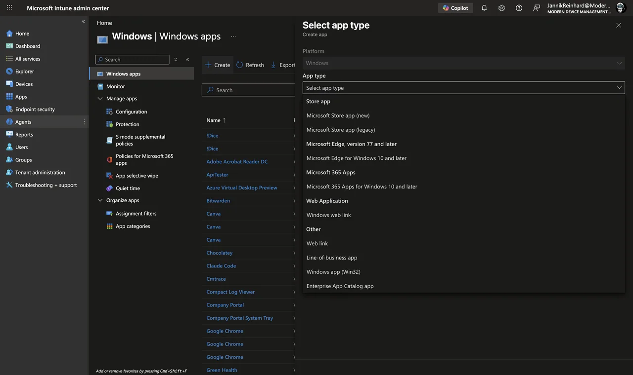Open Dashboard in the left navigation
The height and width of the screenshot is (375, 633).
[28, 46]
